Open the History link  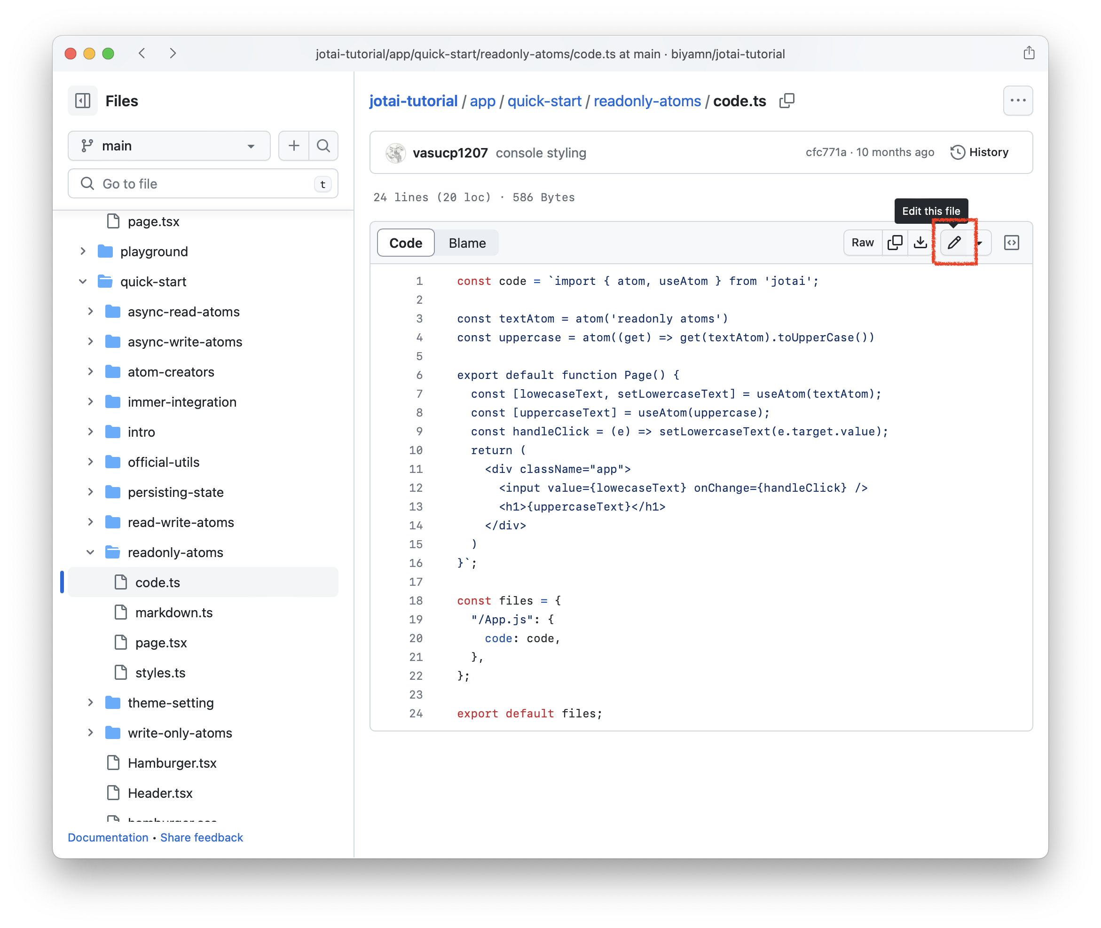coord(979,153)
